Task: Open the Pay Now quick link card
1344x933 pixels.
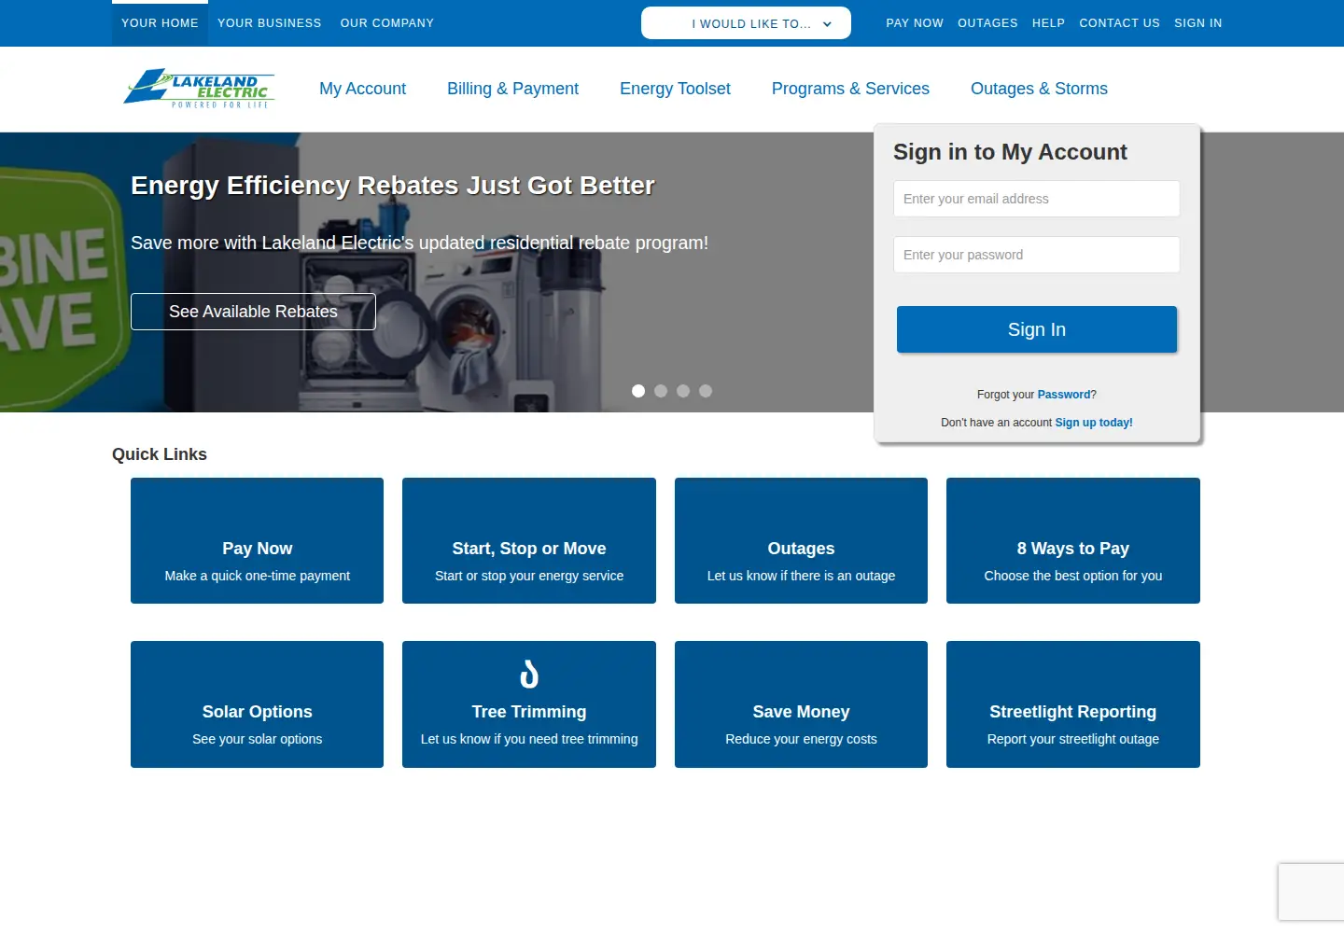Action: tap(257, 541)
